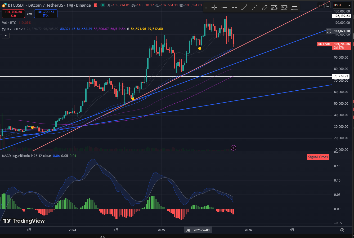Open chart settings gear at bottom right
Image resolution: width=354 pixels, height=238 pixels.
[342, 230]
